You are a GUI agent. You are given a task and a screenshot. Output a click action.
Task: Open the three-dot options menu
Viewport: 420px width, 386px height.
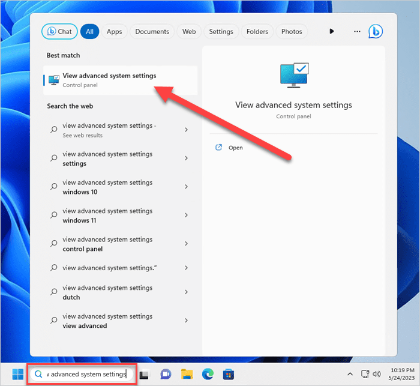[x=357, y=31]
